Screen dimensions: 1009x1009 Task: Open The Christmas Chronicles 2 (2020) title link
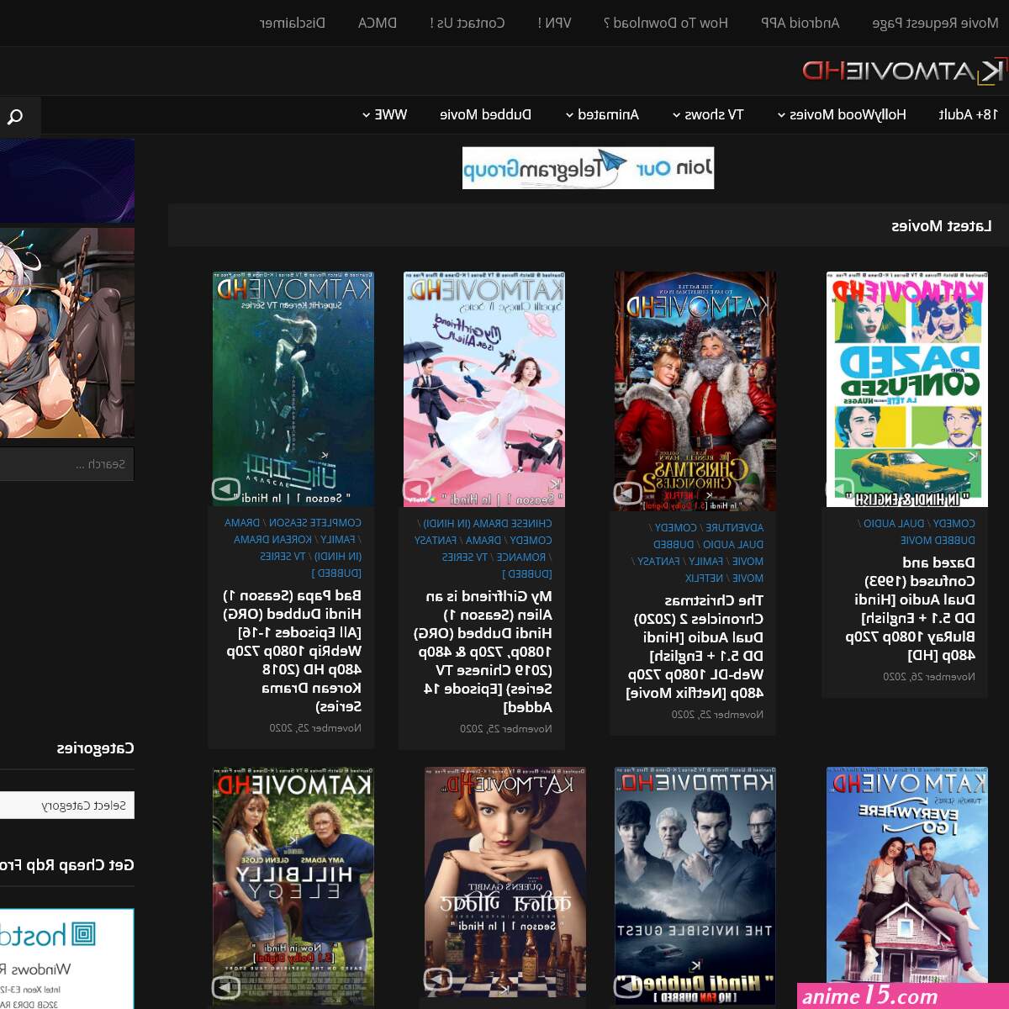pos(695,647)
